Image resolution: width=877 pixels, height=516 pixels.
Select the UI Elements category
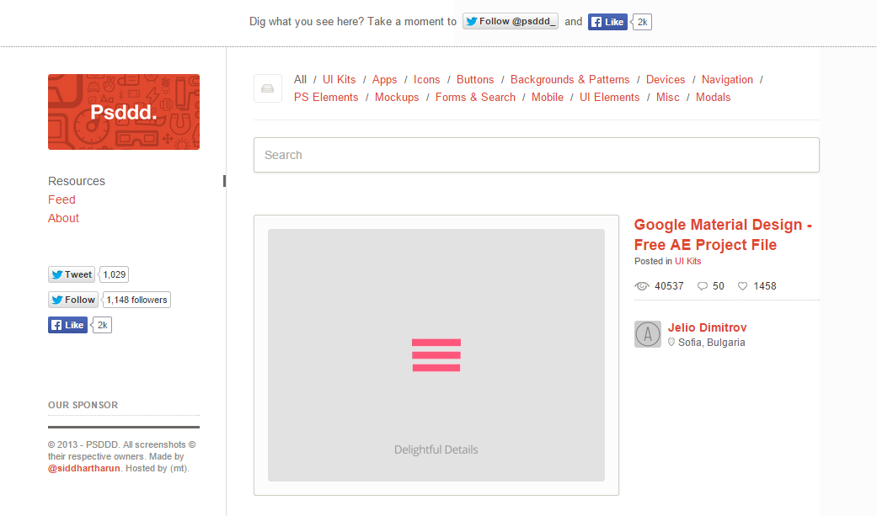[x=610, y=98]
